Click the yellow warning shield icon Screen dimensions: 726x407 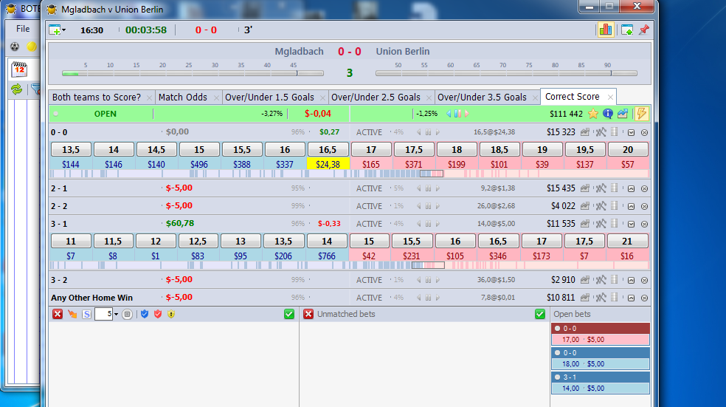171,314
